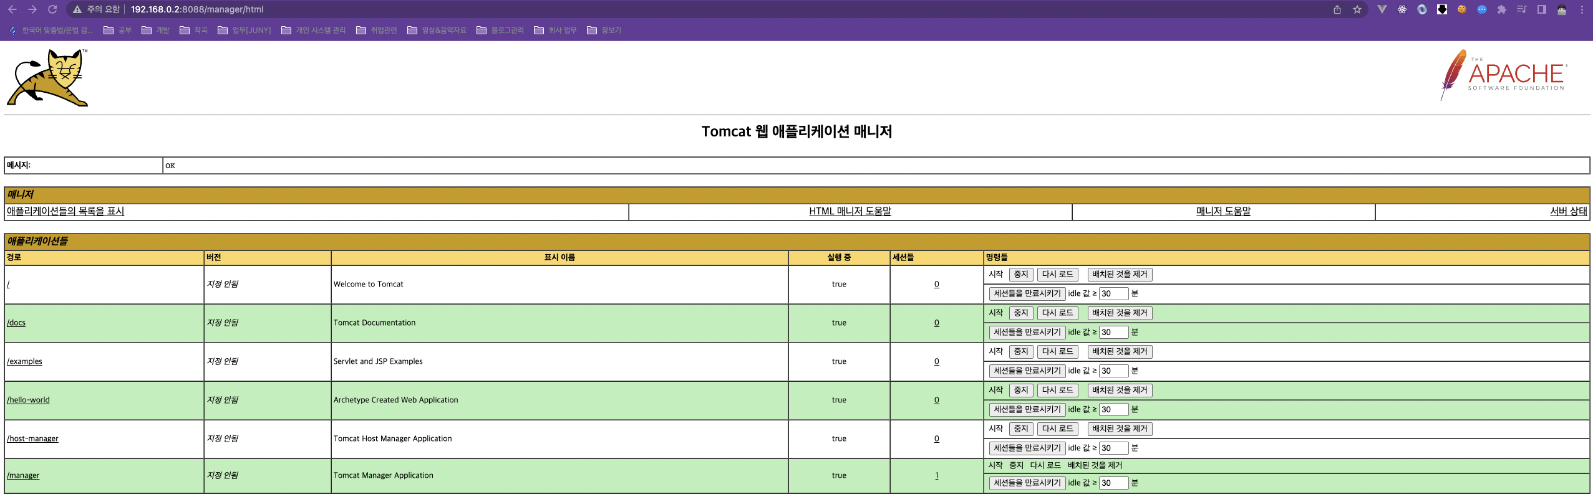The height and width of the screenshot is (502, 1593).
Task: Click the sessions count 1 for /manager
Action: (936, 475)
